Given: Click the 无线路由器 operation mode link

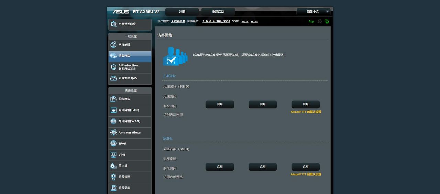Looking at the screenshot, I should (x=178, y=21).
